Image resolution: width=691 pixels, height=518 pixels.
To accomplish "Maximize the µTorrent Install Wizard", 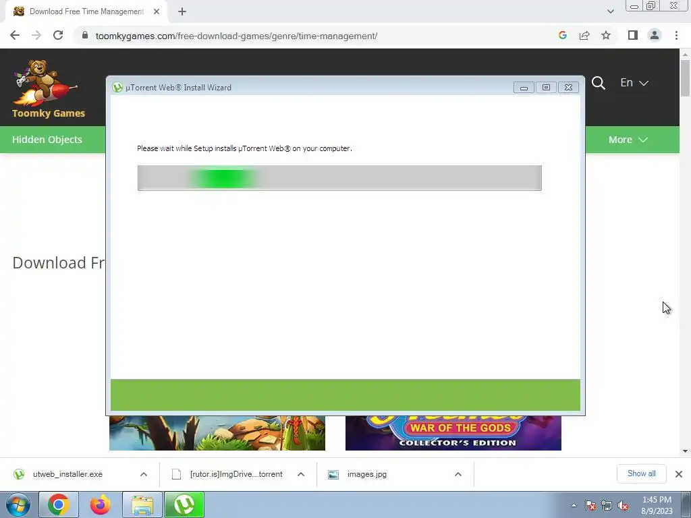I will pos(546,88).
